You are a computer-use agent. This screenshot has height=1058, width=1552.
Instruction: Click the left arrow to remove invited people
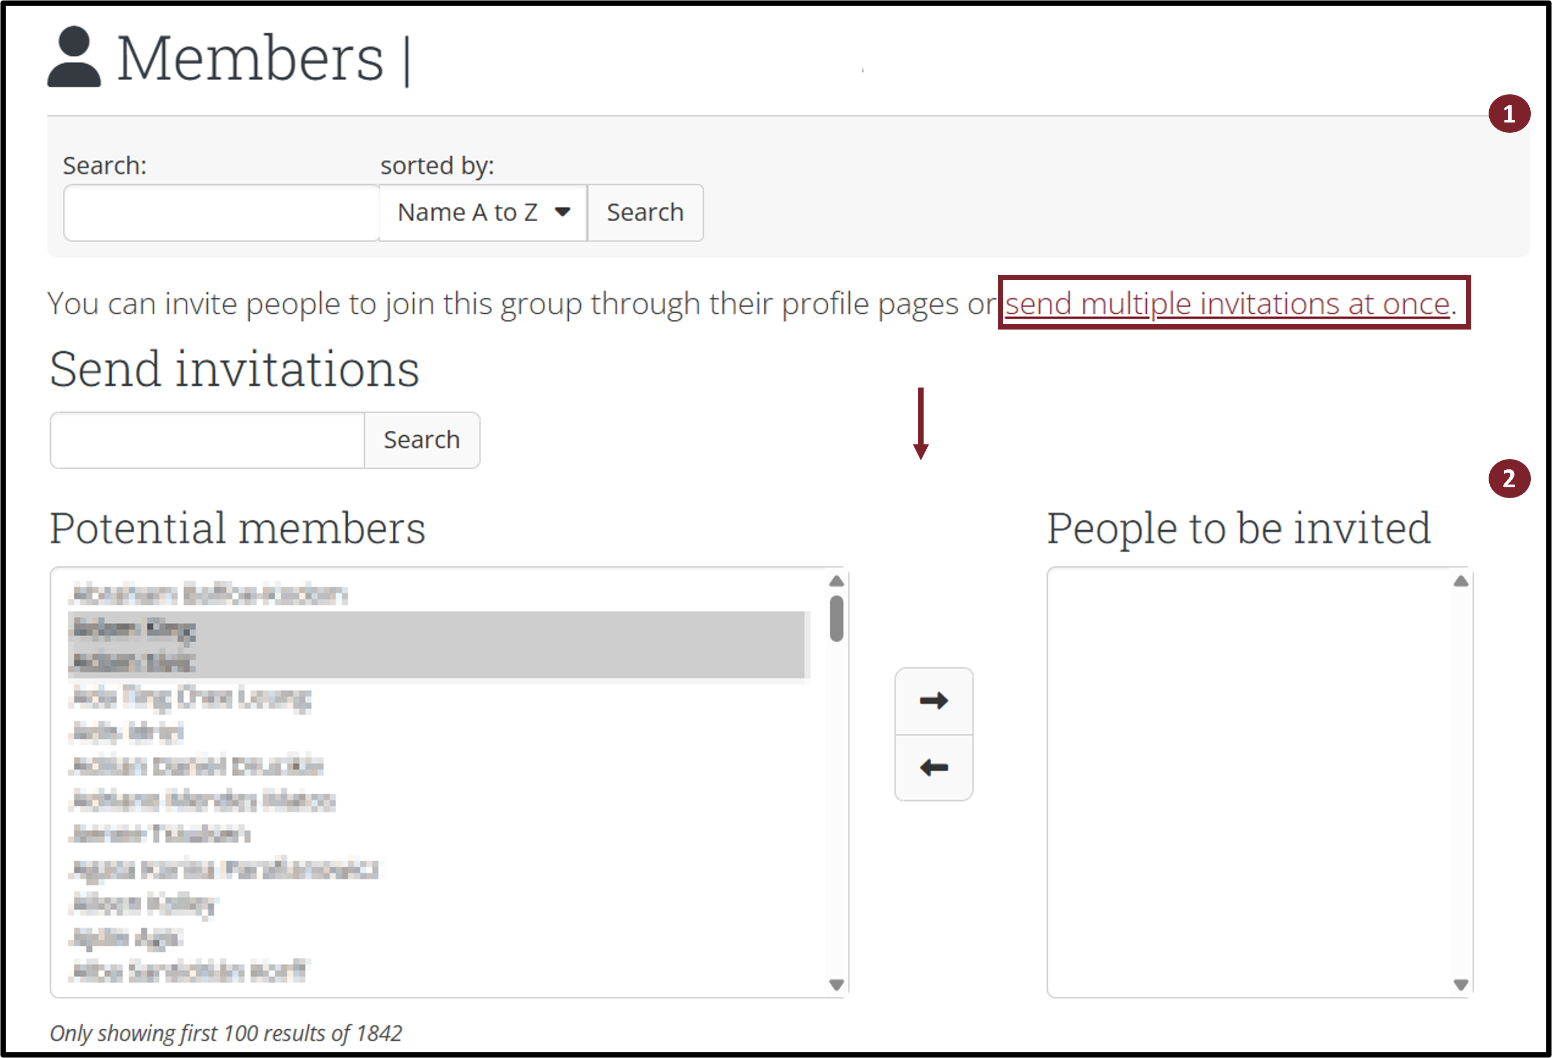(x=933, y=767)
